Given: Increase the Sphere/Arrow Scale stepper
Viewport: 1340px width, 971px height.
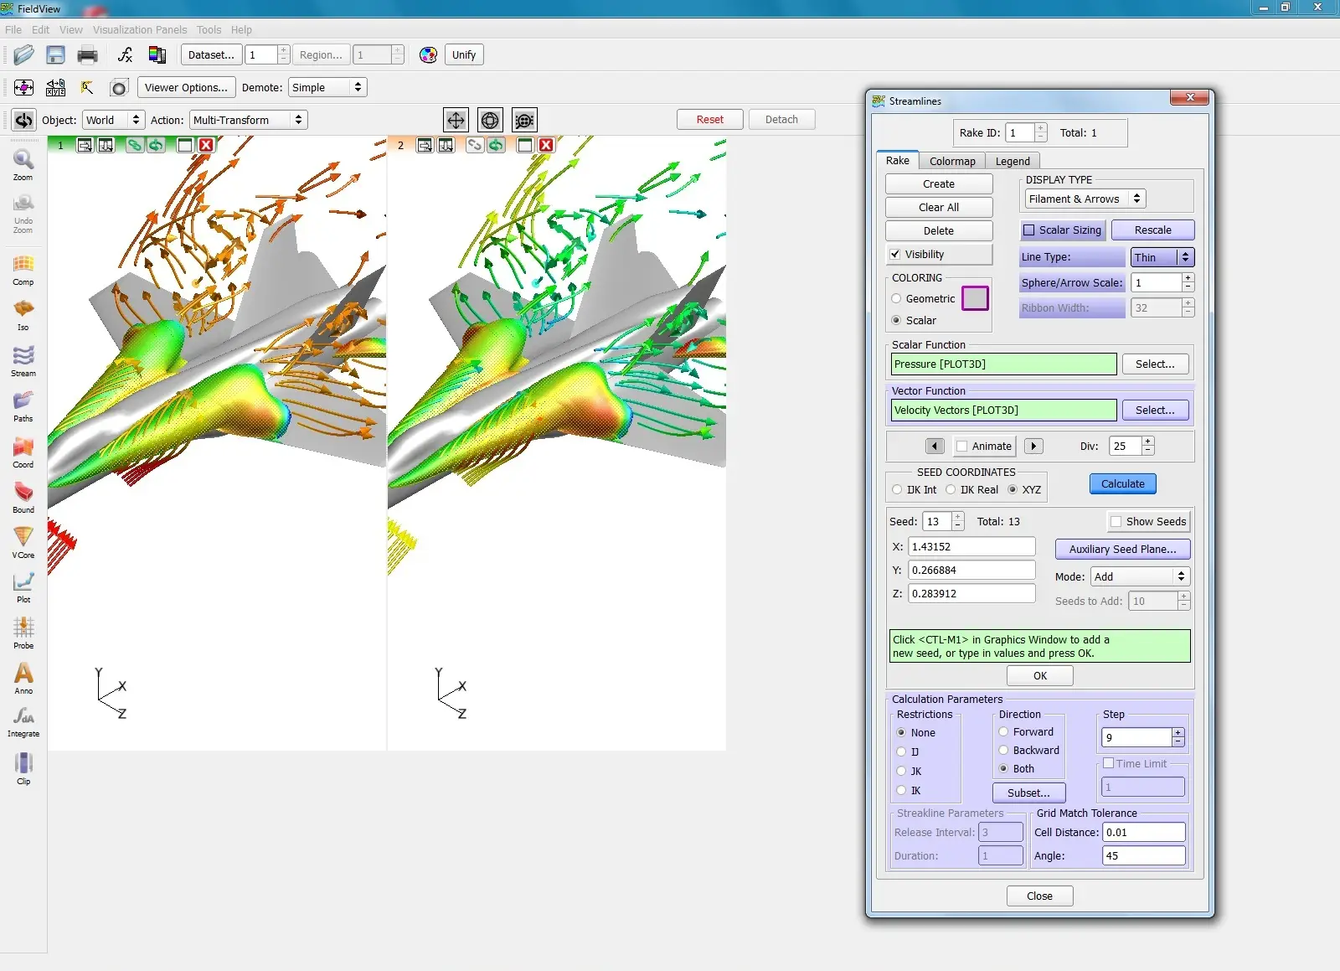Looking at the screenshot, I should click(1188, 278).
